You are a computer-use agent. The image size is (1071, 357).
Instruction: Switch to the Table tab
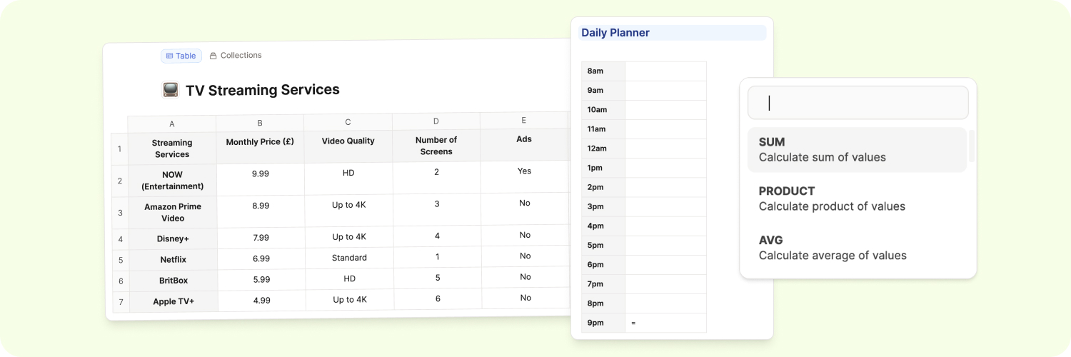[181, 56]
